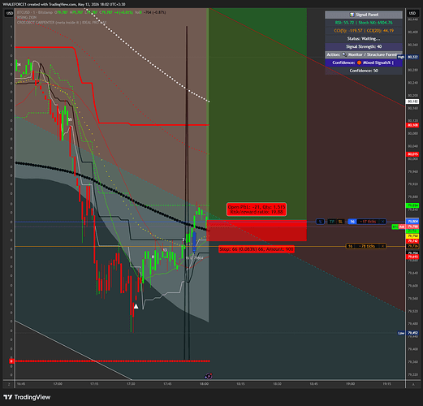
Task: Add stop loss with the SL button
Action: (340, 222)
